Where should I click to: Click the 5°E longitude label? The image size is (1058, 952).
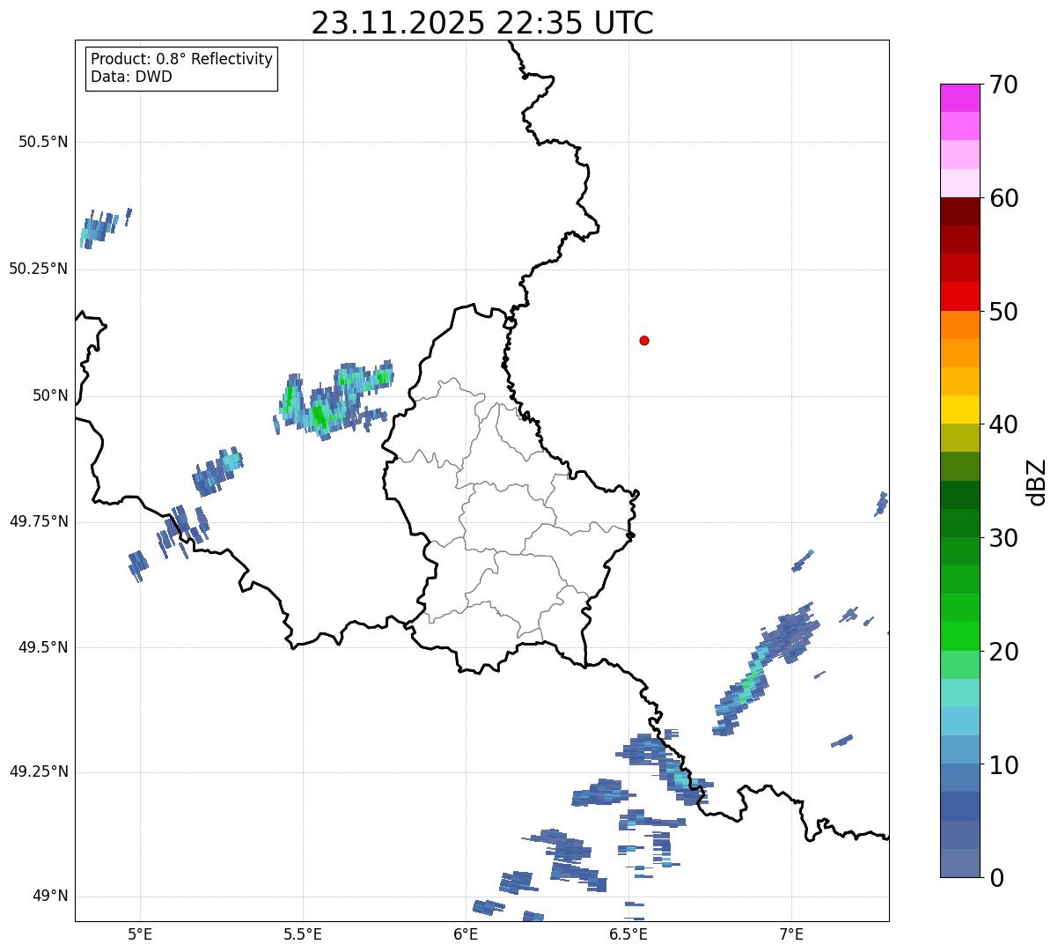(140, 934)
